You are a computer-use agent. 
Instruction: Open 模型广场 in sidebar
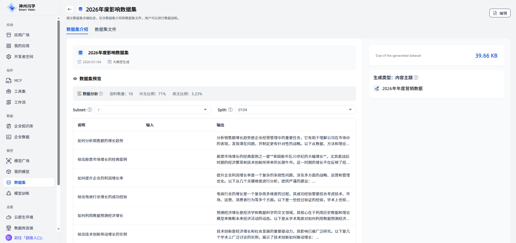[x=21, y=161]
